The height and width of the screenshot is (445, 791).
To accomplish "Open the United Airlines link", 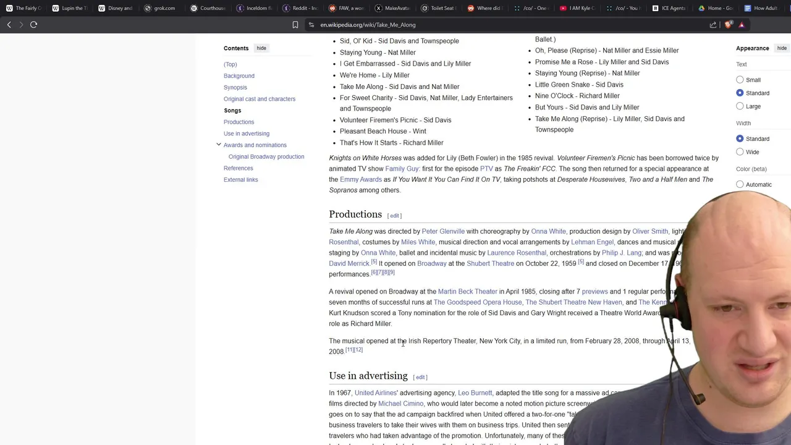I will (375, 393).
